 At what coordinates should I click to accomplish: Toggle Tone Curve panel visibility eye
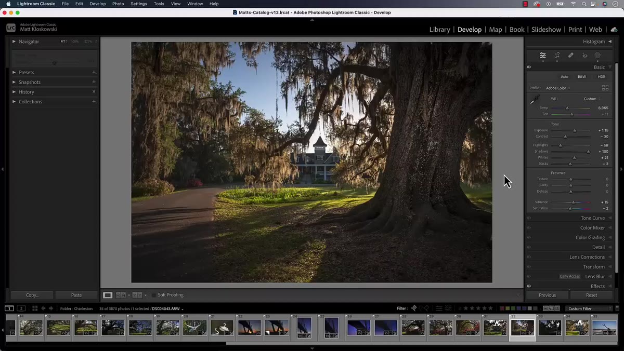(529, 218)
